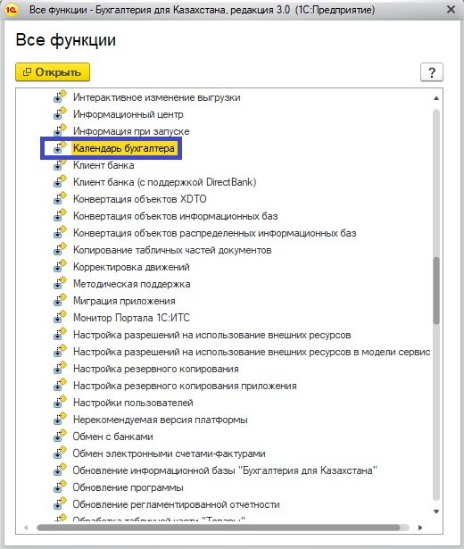Select Обмен электронными счетами-фактурами item
This screenshot has height=549, width=464.
coord(169,453)
